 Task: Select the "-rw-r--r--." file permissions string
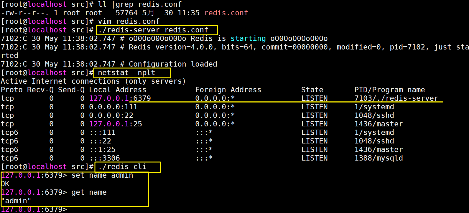coord(25,13)
